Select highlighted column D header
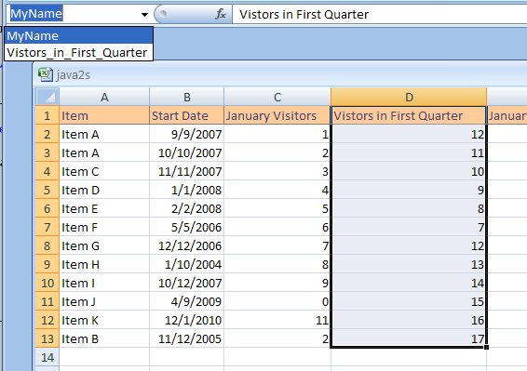 pyautogui.click(x=409, y=97)
